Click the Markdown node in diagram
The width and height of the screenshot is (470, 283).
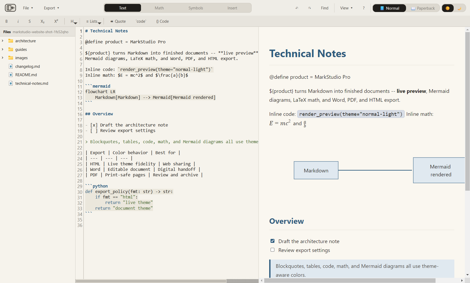(316, 170)
